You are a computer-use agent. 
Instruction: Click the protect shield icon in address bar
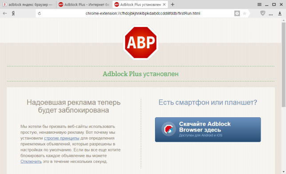pos(237,13)
